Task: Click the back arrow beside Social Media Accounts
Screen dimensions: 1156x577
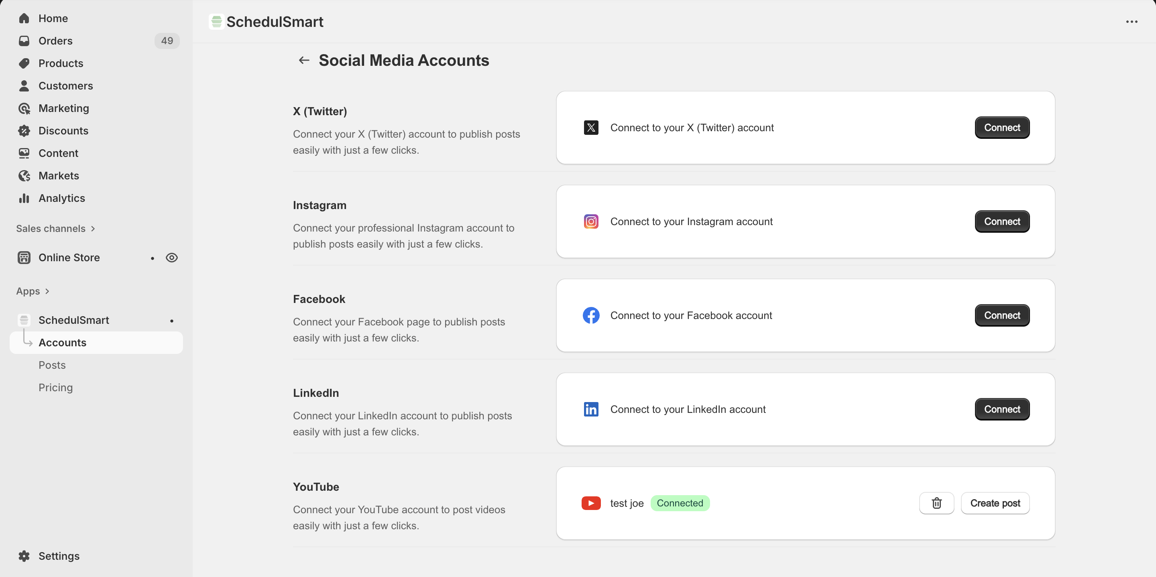Action: coord(304,60)
